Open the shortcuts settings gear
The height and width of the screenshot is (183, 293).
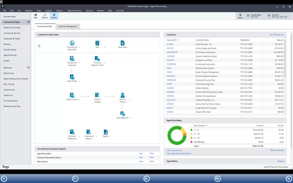coord(28,67)
